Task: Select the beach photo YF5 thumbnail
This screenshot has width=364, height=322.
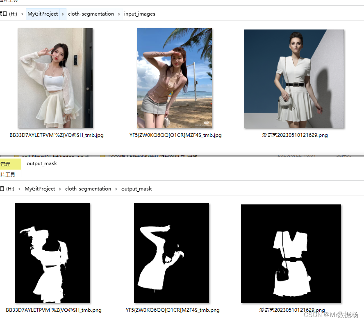Action: point(174,78)
